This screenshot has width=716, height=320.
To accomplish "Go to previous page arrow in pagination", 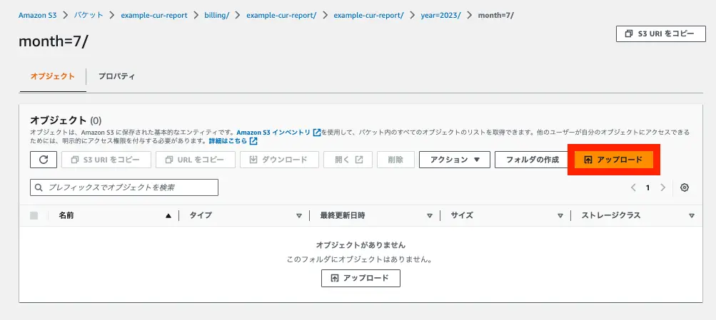I will point(633,187).
